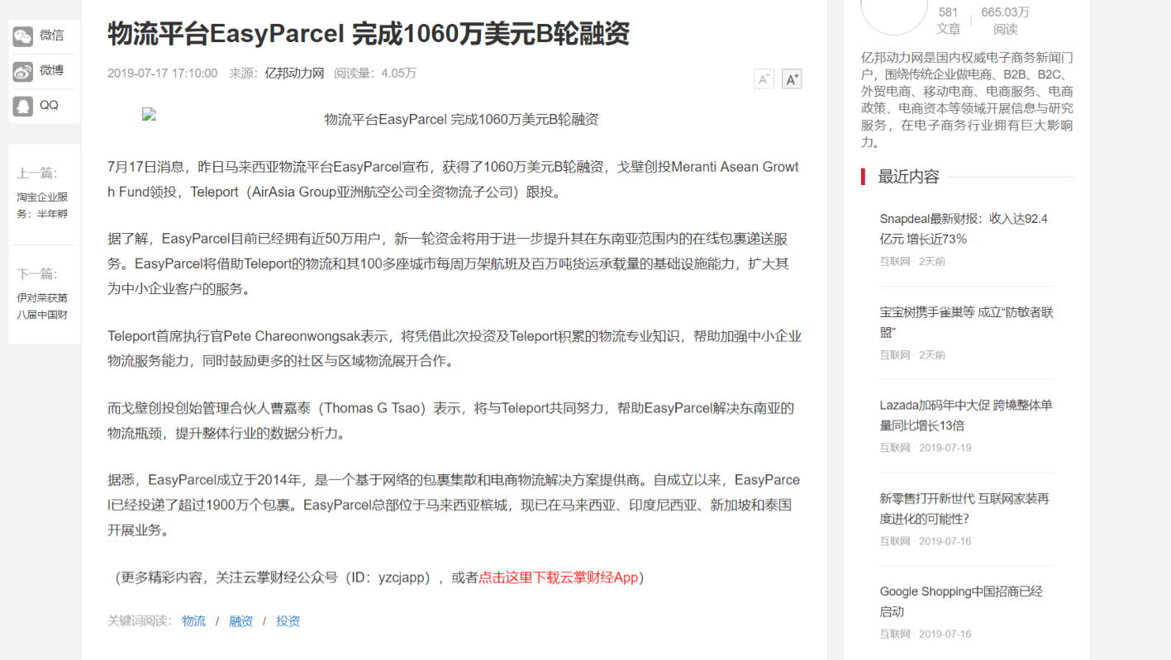Image resolution: width=1171 pixels, height=660 pixels.
Task: Select the 融资 keyword tag
Action: [x=241, y=621]
